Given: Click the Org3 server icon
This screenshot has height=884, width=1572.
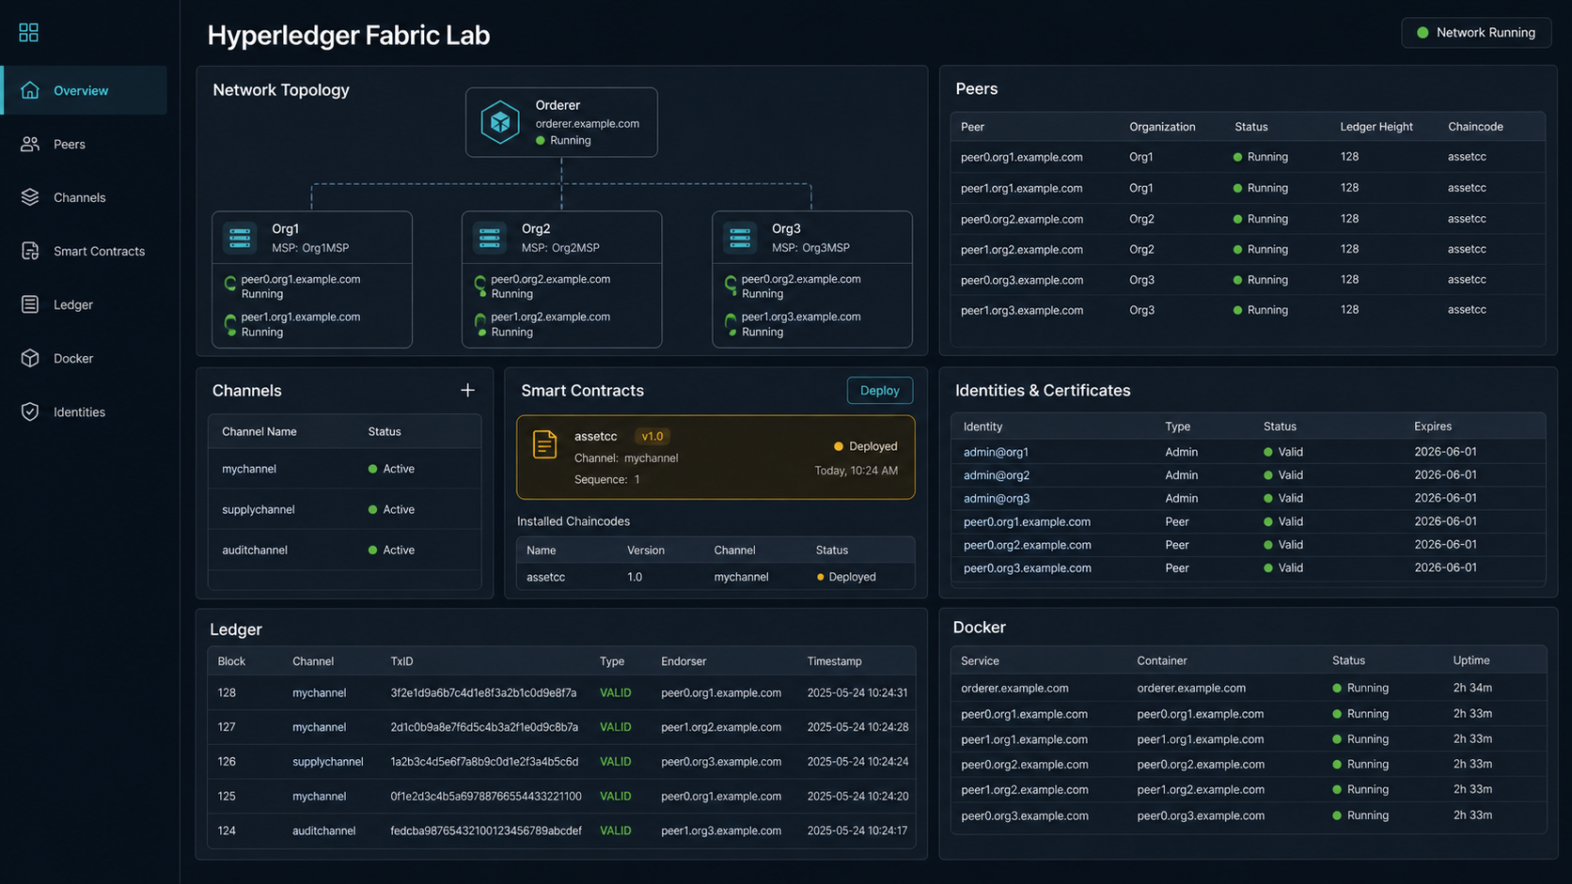Looking at the screenshot, I should 740,238.
